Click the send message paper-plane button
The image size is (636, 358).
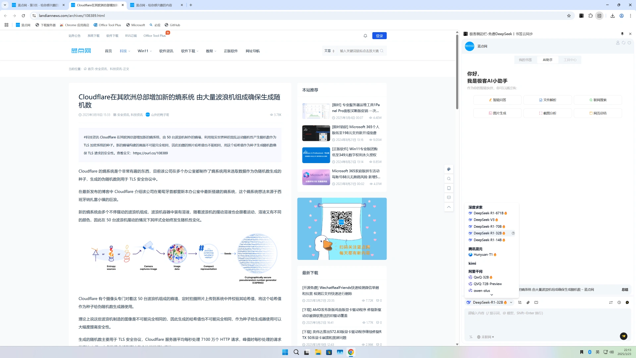coord(623,336)
